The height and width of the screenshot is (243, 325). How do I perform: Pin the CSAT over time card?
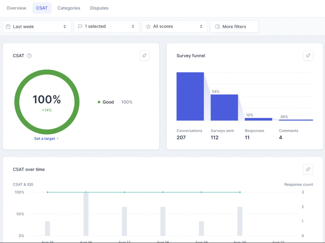tap(308, 169)
